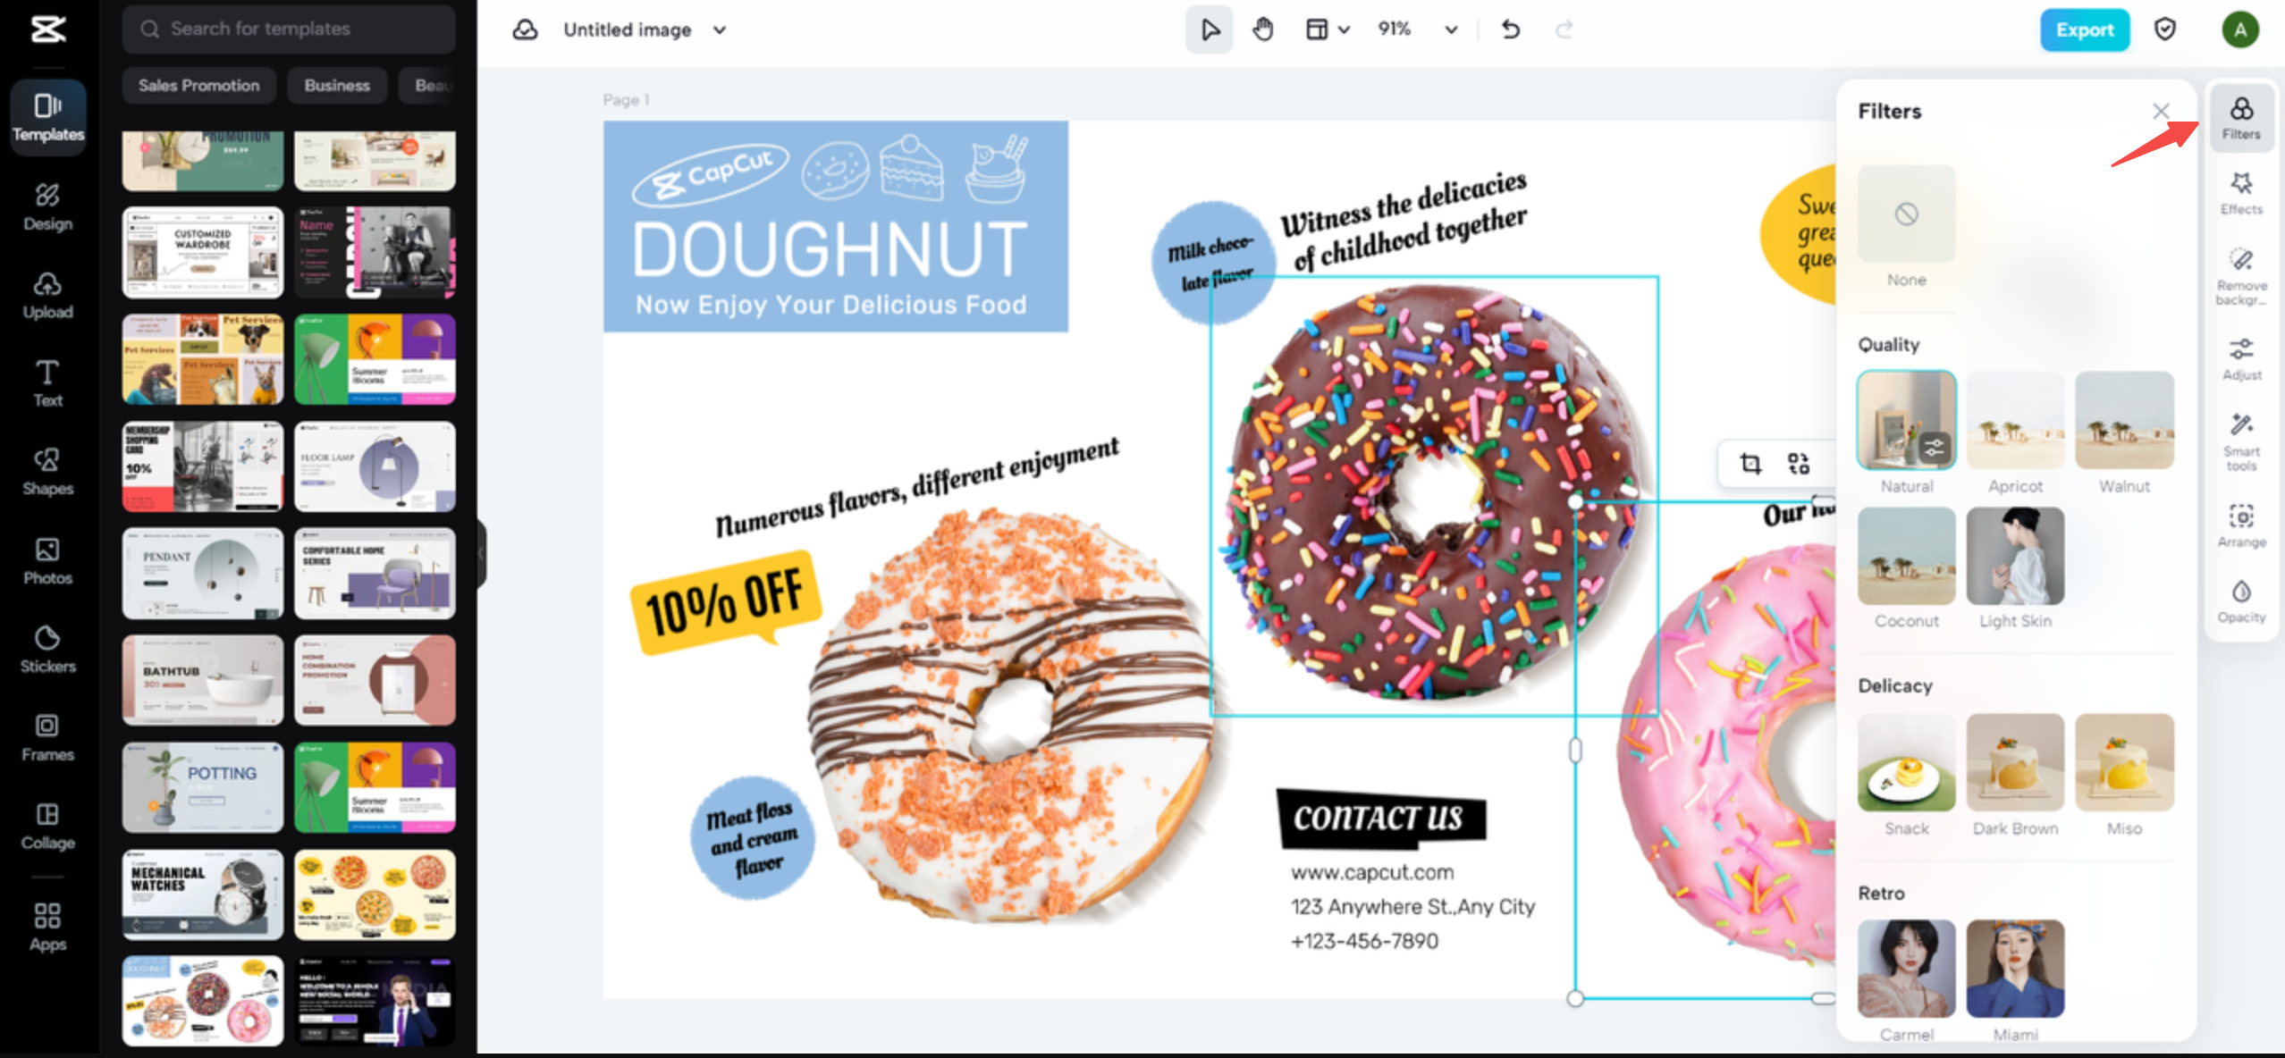Expand the 91% zoom dropdown

point(1451,29)
